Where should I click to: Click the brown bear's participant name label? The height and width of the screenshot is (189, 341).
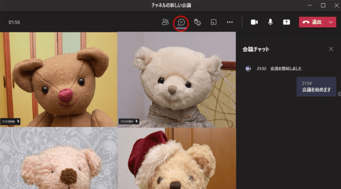coord(10,121)
